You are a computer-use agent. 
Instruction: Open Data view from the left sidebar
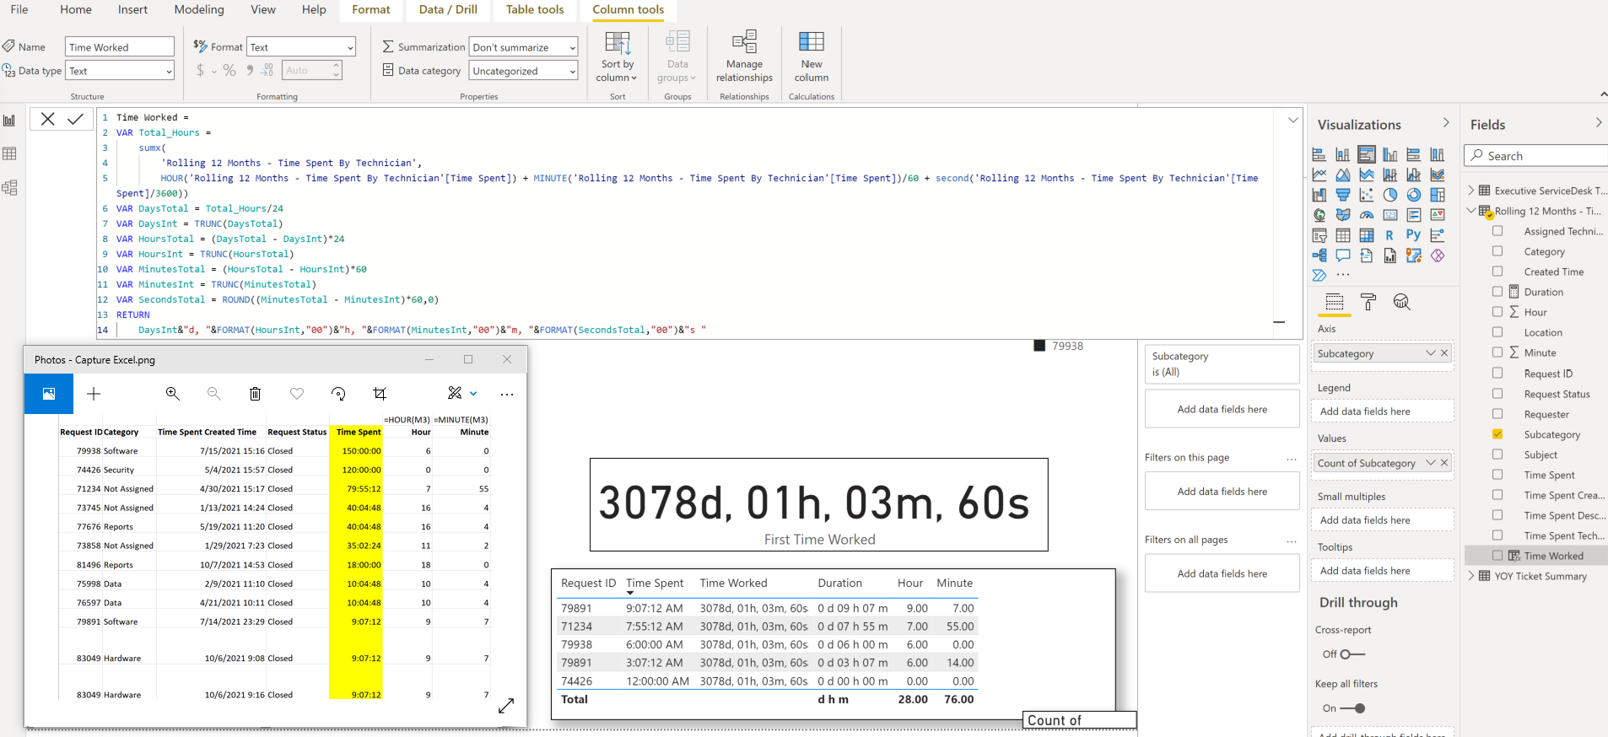click(10, 153)
